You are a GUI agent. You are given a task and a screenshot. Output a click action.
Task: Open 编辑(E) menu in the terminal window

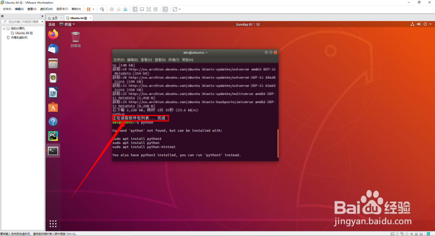pos(132,60)
